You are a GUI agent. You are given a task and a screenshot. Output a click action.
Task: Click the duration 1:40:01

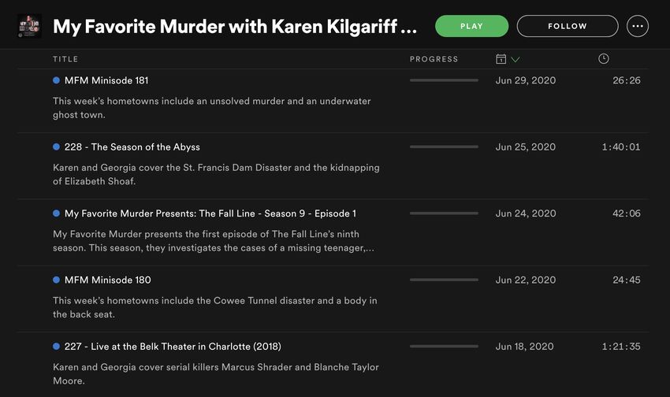click(x=621, y=147)
